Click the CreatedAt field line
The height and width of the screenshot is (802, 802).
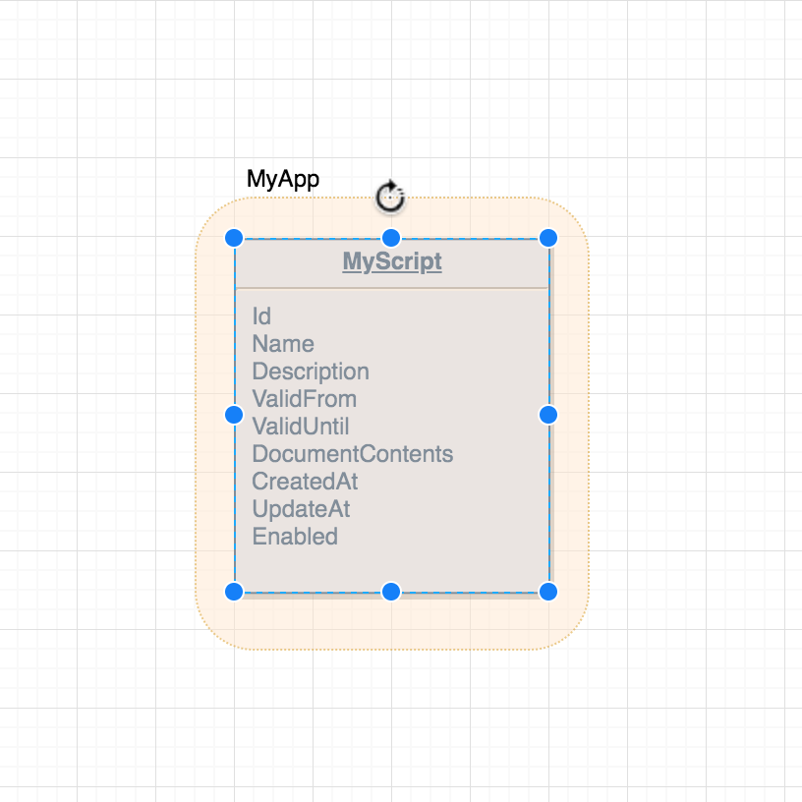[305, 482]
